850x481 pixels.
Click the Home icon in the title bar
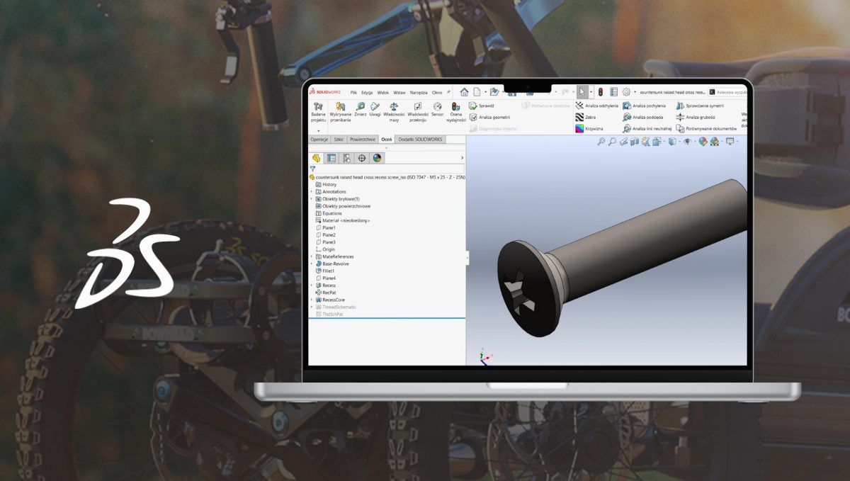pos(464,92)
